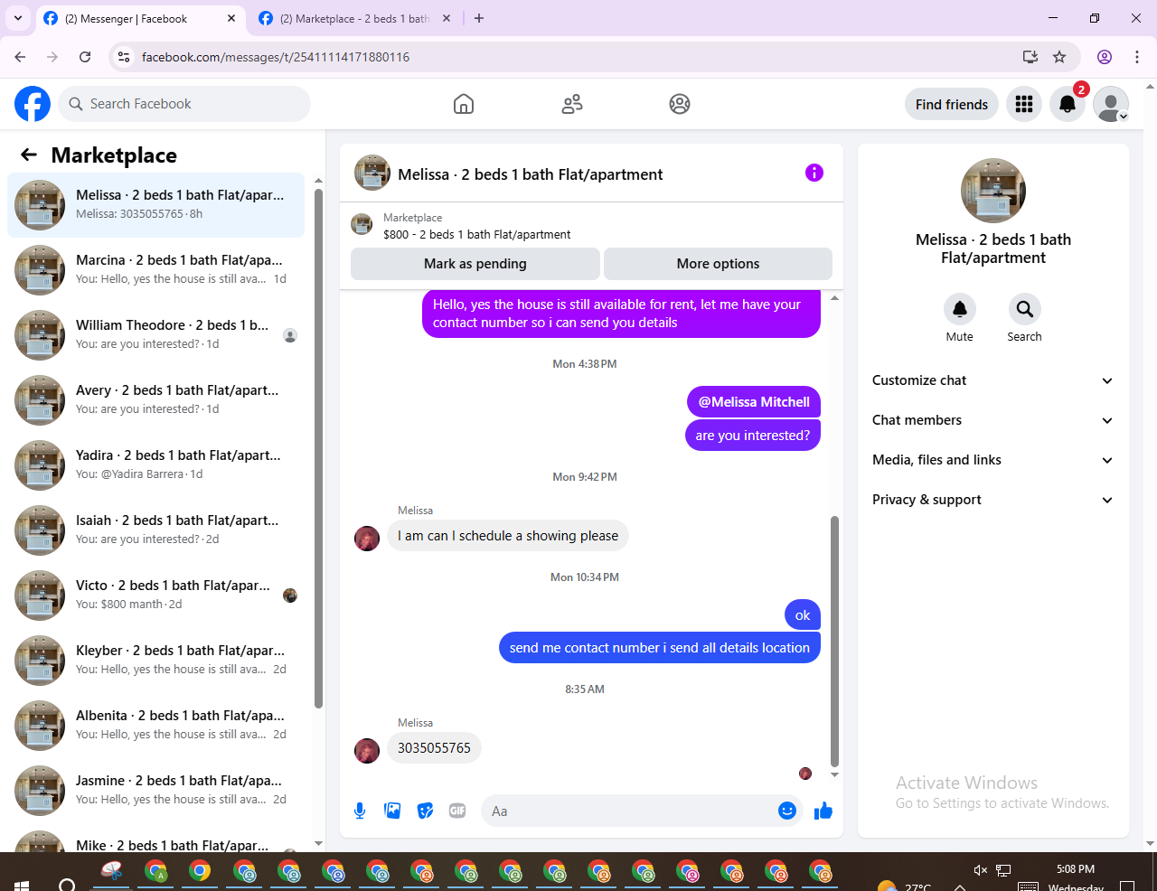Open the Notifications bell
The width and height of the screenshot is (1157, 891).
[x=1068, y=104]
